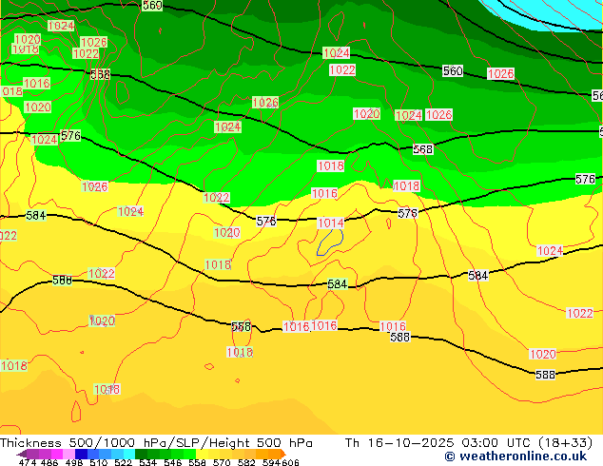603x466 pixels.
Task: Click the legend value 570
Action: (x=222, y=462)
